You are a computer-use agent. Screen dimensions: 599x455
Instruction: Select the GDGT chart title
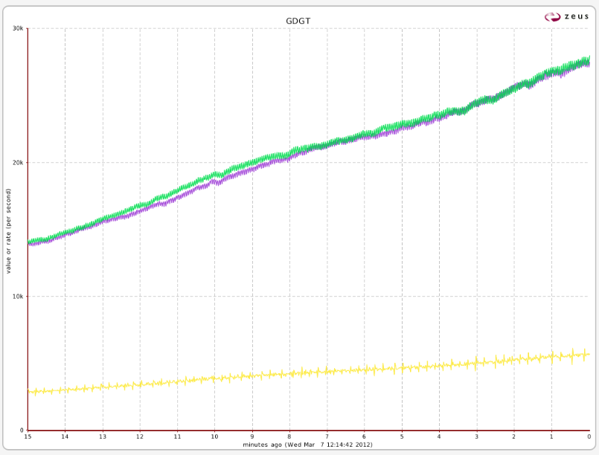pos(298,21)
